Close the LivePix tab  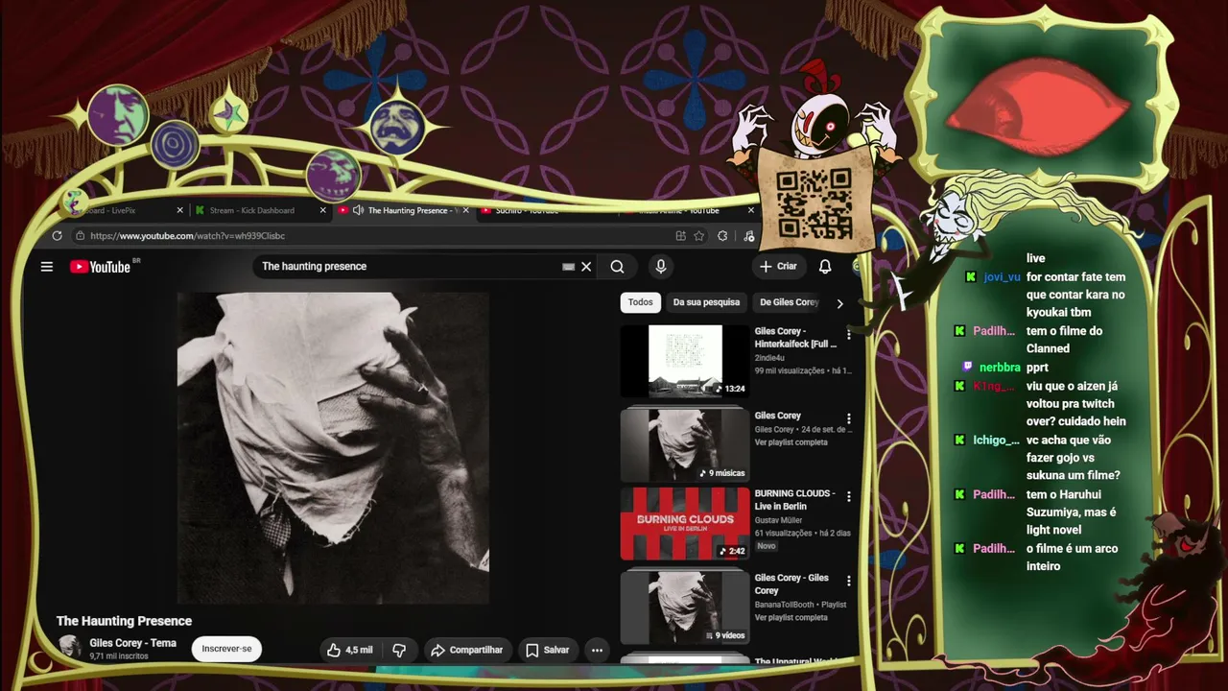179,210
